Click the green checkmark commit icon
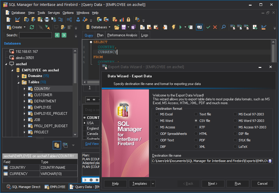 (208, 27)
